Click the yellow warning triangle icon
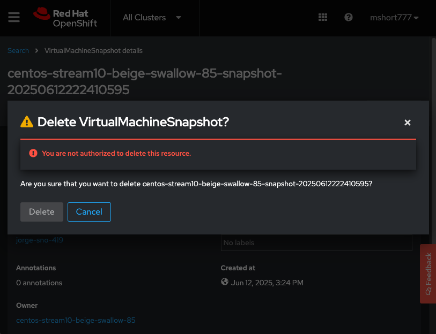 [x=27, y=122]
